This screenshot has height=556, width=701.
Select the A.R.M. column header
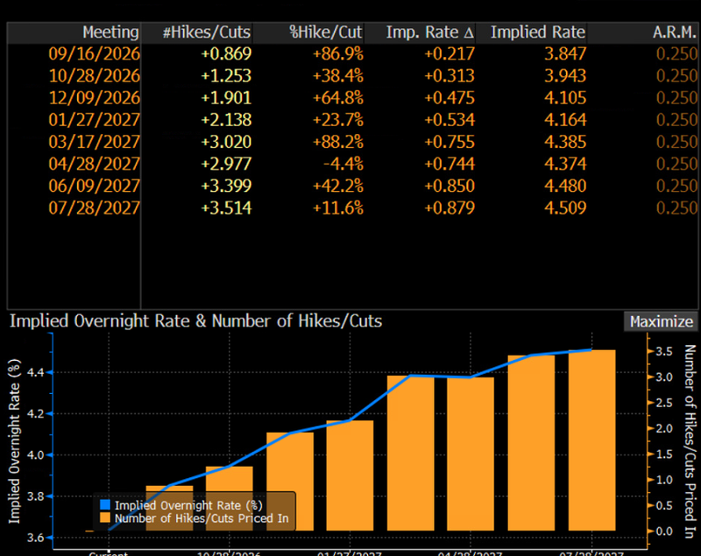(x=642, y=32)
